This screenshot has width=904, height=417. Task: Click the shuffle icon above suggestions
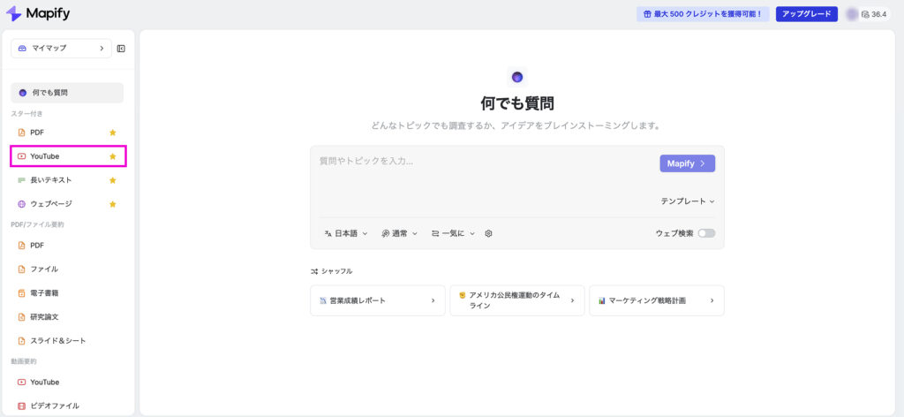(314, 271)
